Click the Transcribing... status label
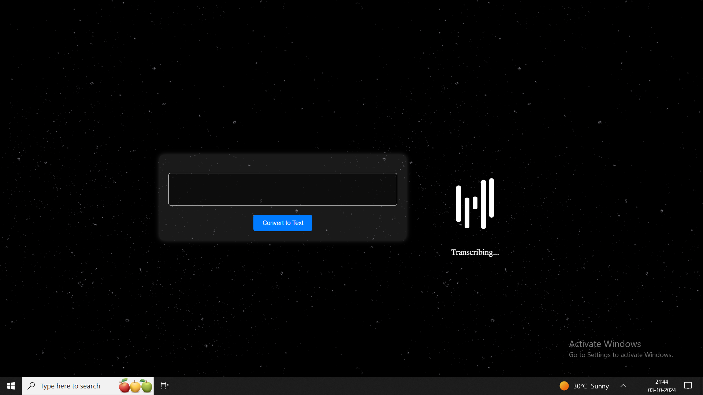703x395 pixels. [x=475, y=252]
